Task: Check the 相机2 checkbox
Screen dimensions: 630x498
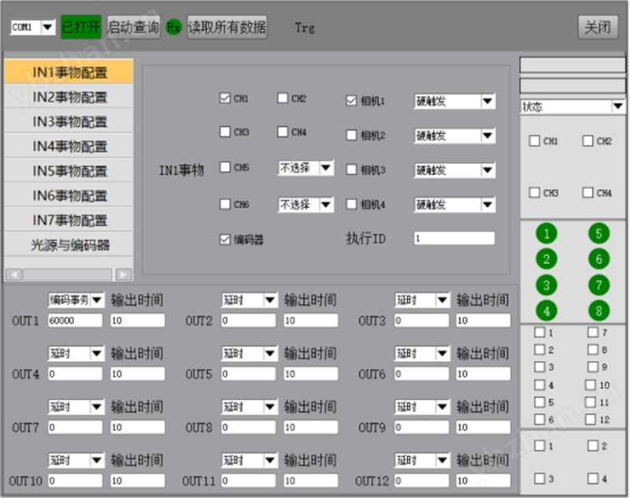Action: [351, 135]
